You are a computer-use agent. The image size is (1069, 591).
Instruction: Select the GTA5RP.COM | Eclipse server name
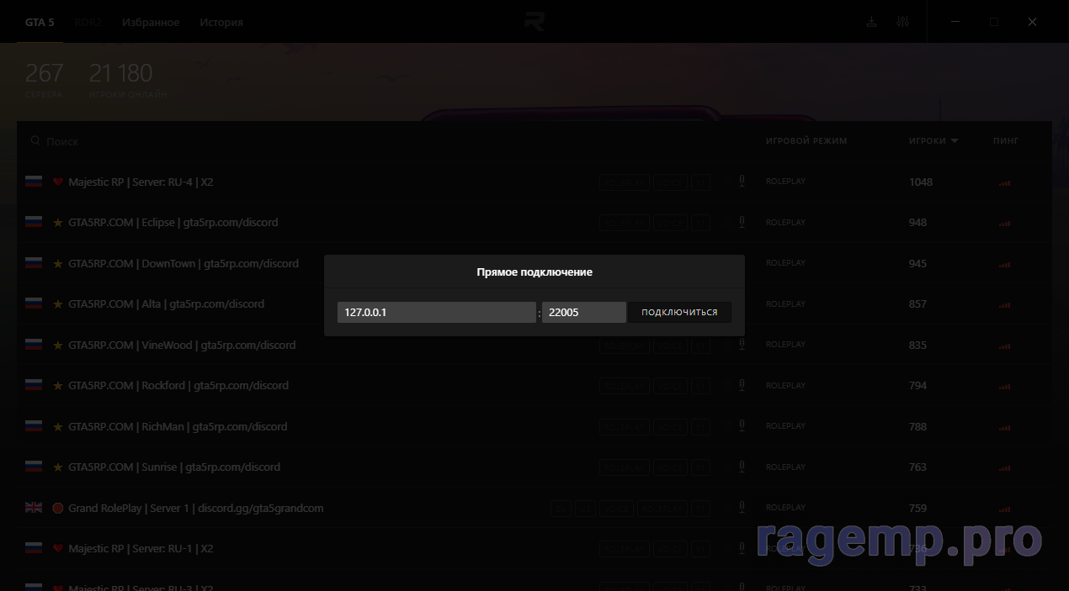173,223
